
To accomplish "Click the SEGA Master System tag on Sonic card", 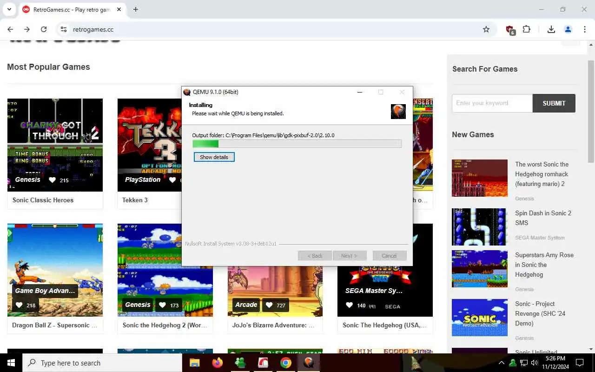I will pos(374,291).
